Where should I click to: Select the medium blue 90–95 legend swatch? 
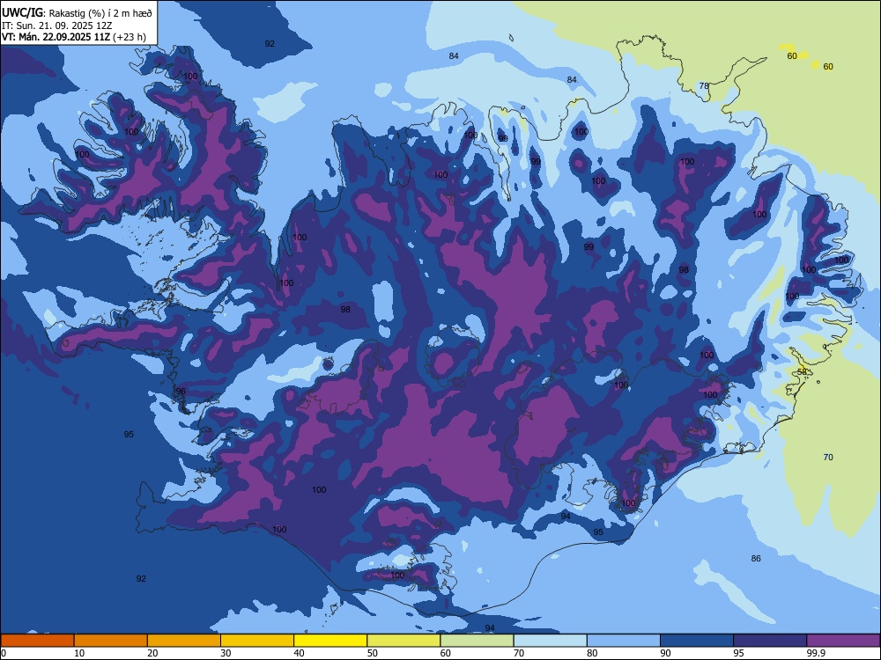pos(697,641)
